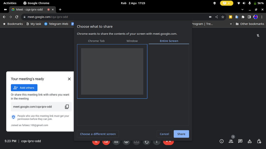Toggle the camera button in Meet toolbar
Viewport: 266px width, 149px height.
[x=106, y=141]
